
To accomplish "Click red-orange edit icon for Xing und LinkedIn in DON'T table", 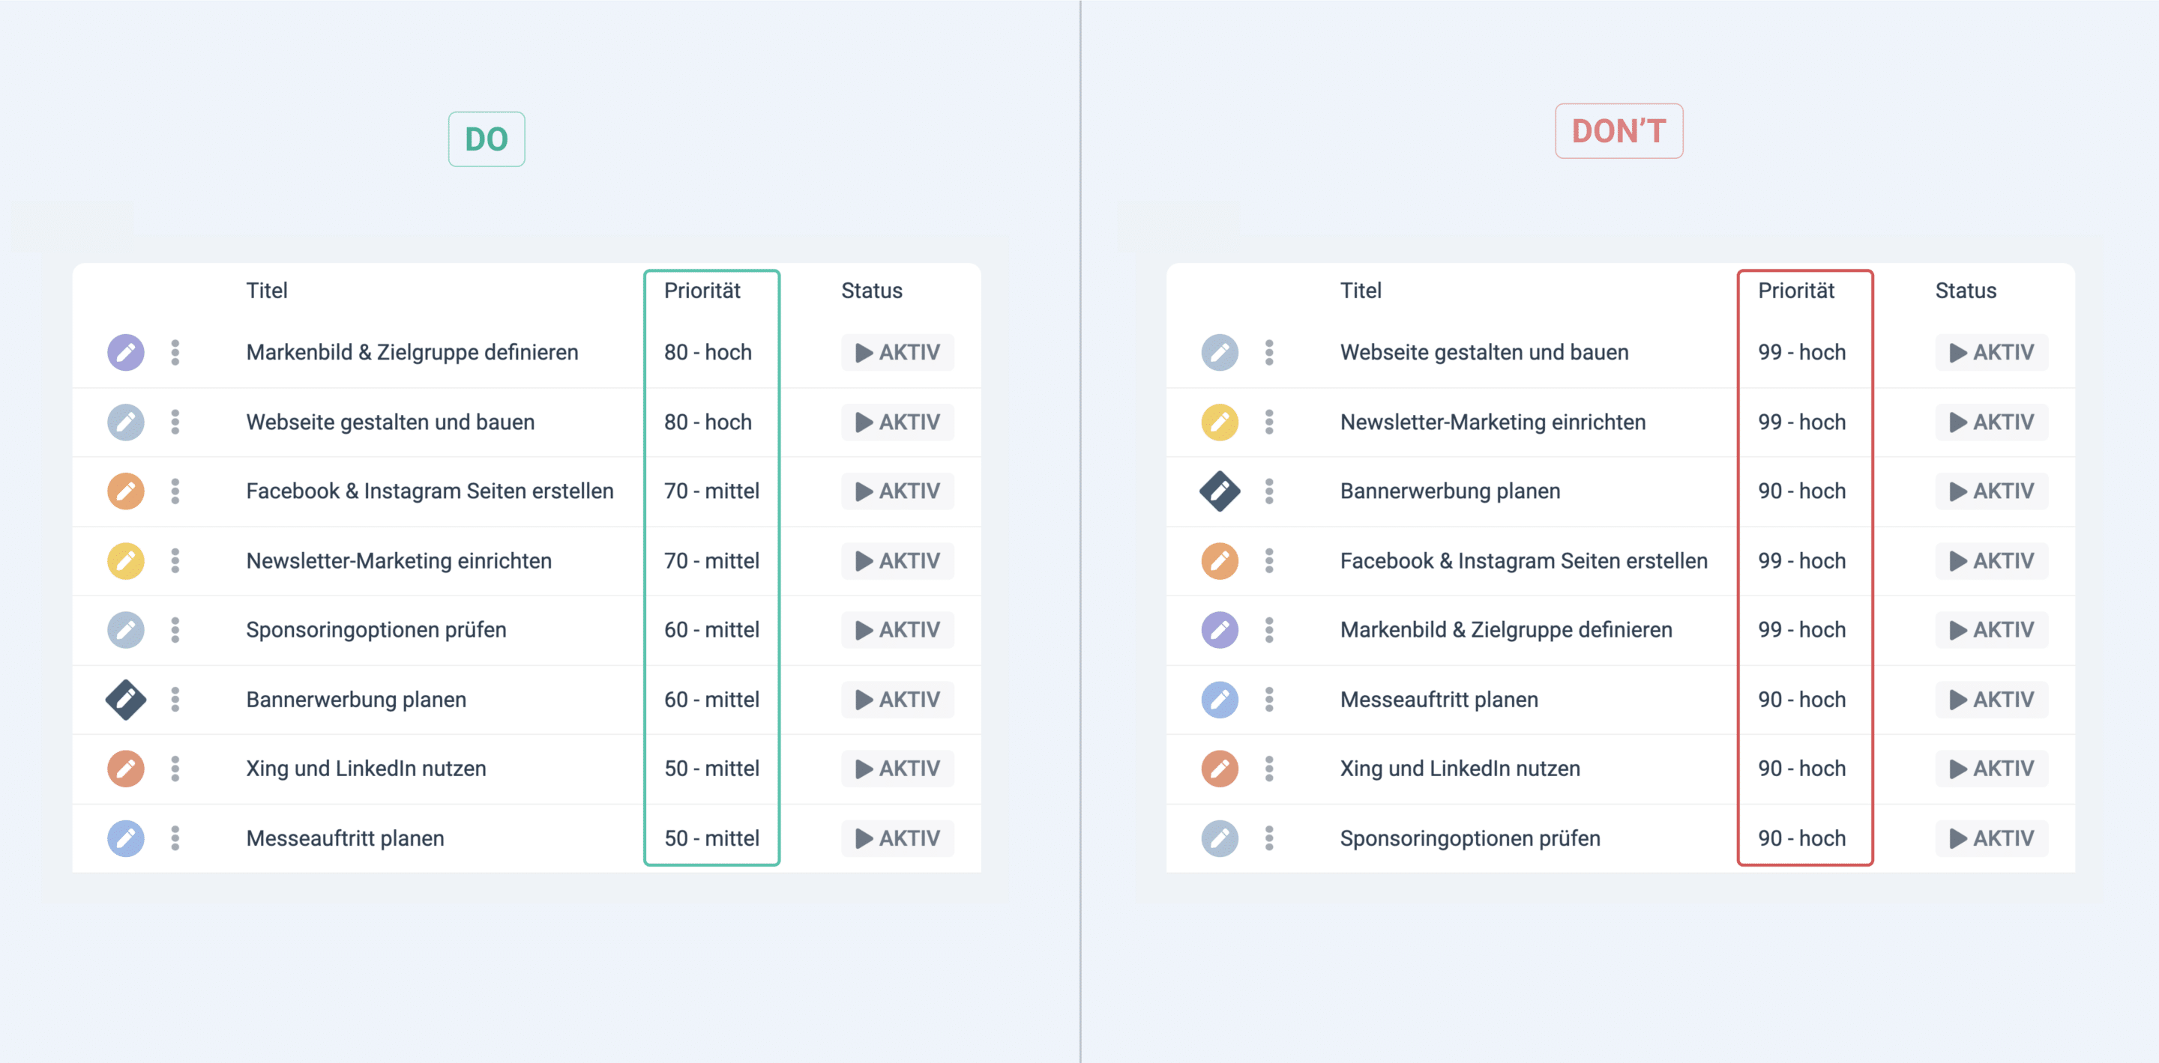I will point(1220,768).
